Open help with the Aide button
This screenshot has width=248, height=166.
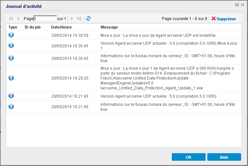coord(224,157)
